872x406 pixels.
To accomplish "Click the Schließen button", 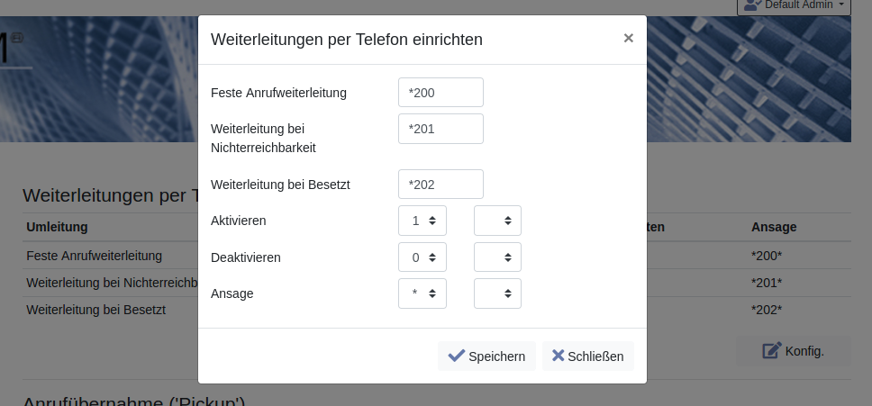I will tap(588, 356).
